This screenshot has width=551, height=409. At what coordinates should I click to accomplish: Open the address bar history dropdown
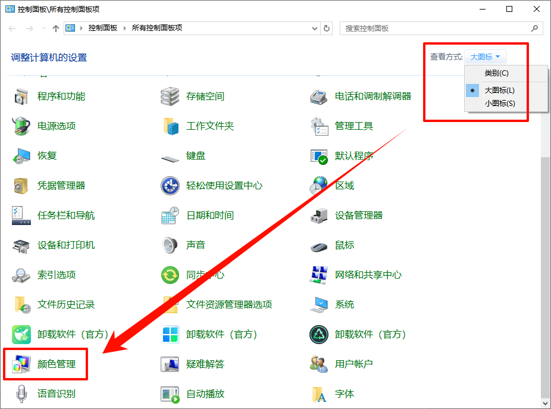pyautogui.click(x=314, y=27)
